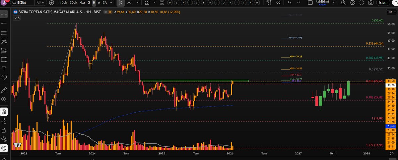Viewport: 398px width, 160px height.
Task: Click the O quick-access circle
Action: click(224, 3)
